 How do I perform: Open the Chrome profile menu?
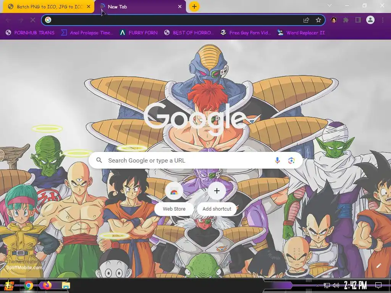click(x=370, y=20)
